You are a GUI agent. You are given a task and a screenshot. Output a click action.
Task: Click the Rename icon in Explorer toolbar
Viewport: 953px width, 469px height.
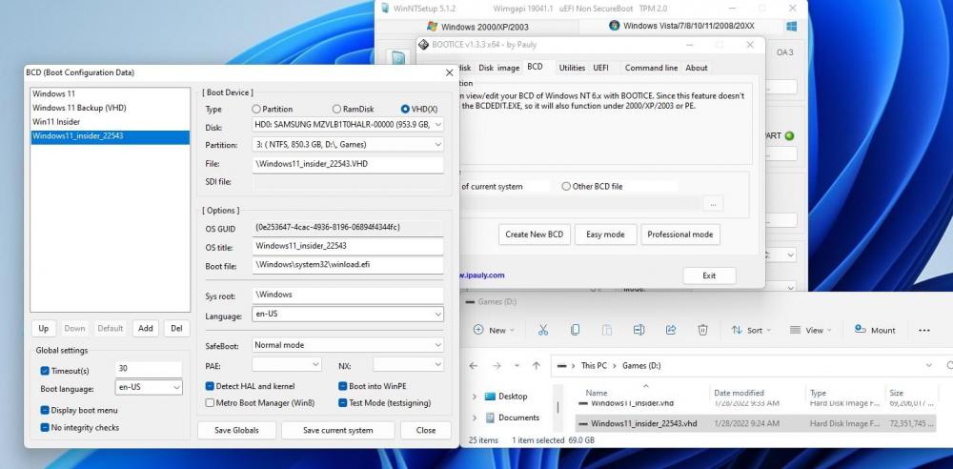pos(639,330)
